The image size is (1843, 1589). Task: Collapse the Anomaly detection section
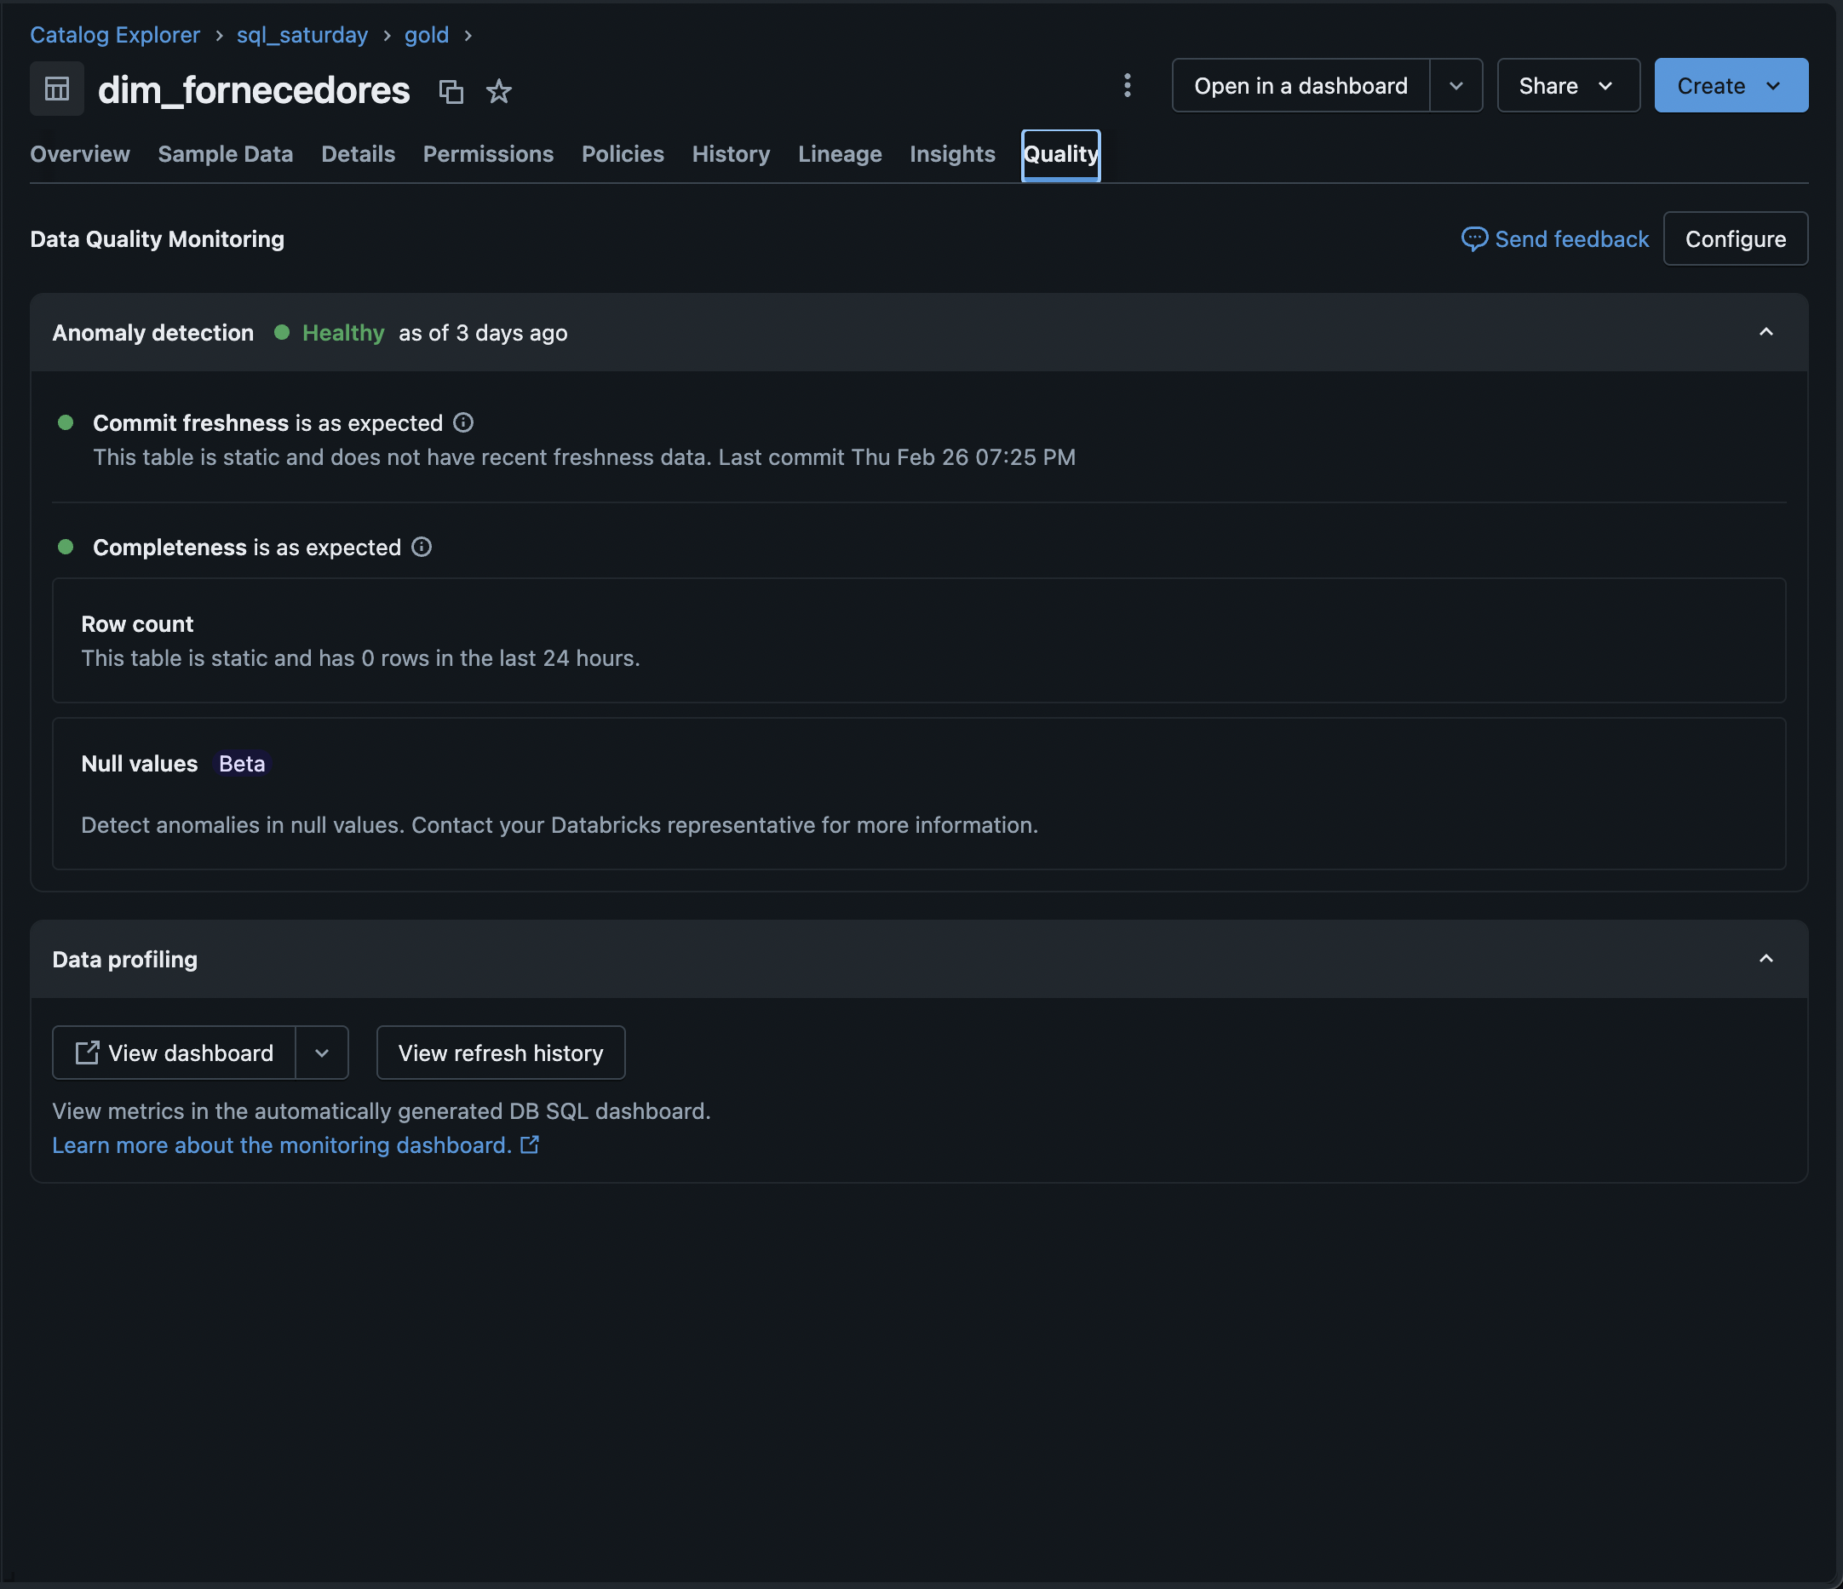(x=1766, y=333)
